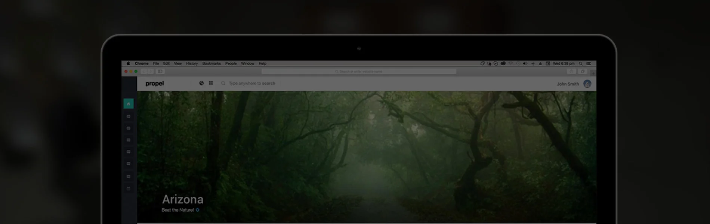Click John Smith's profile avatar
710x224 pixels.
587,84
